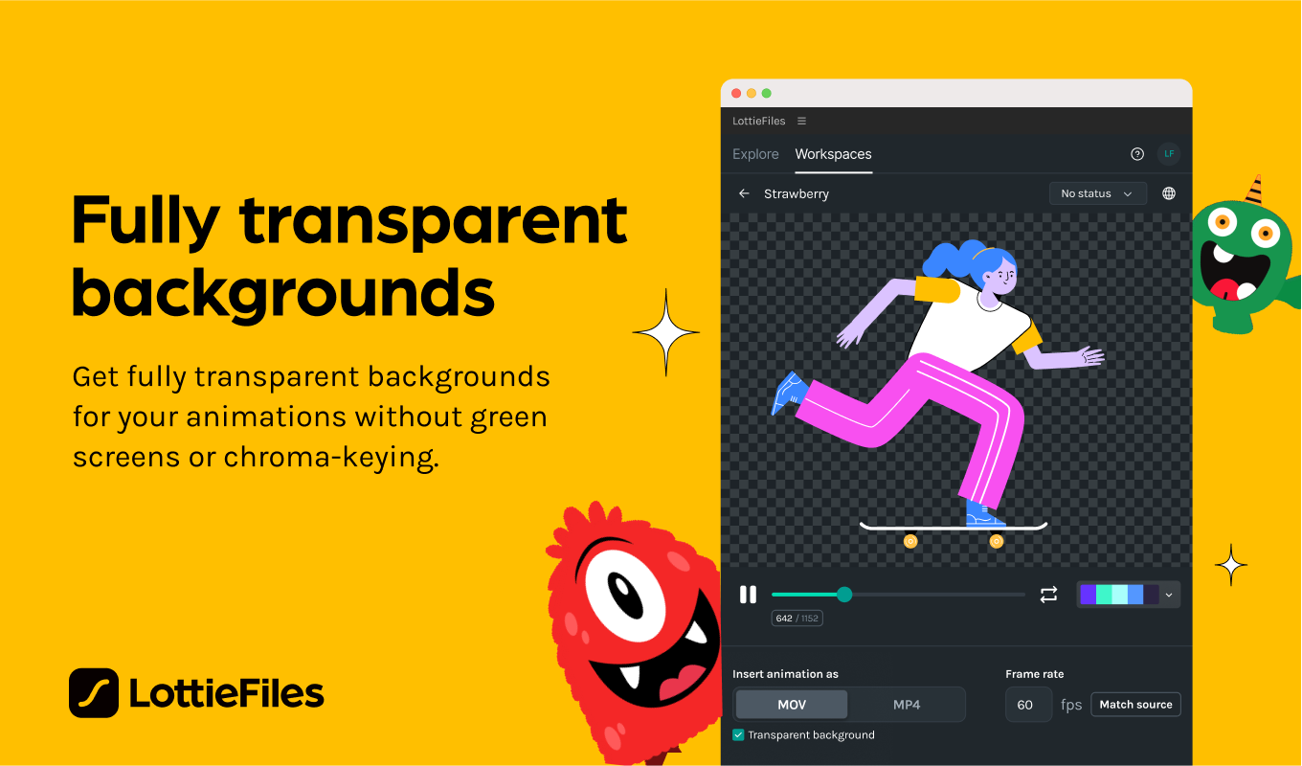Viewport: 1302px width, 766px height.
Task: Click the LottieFiles logo at bottom left
Action: 196,693
